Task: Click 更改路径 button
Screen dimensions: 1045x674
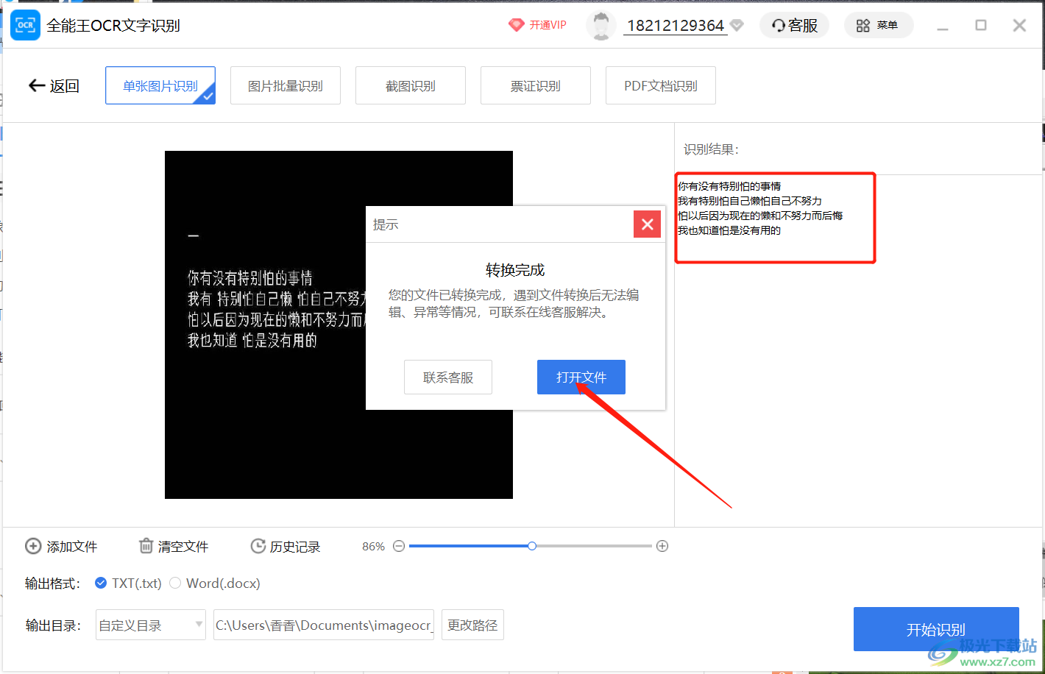Action: click(x=472, y=625)
